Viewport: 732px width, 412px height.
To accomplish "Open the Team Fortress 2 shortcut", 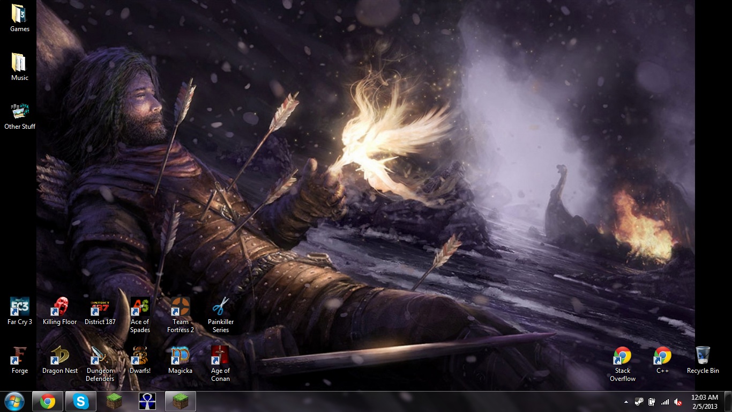I will pyautogui.click(x=180, y=308).
